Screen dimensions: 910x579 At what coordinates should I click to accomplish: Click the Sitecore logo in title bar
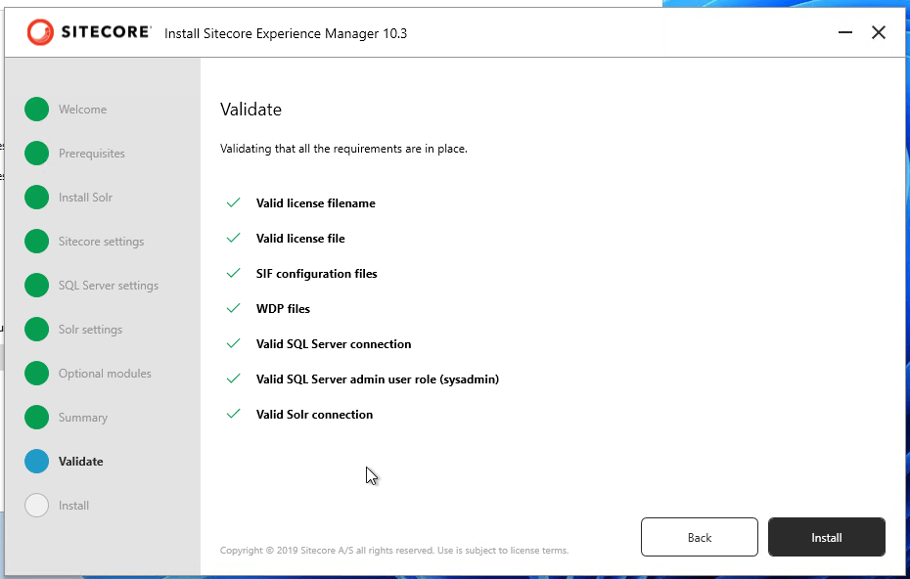89,32
